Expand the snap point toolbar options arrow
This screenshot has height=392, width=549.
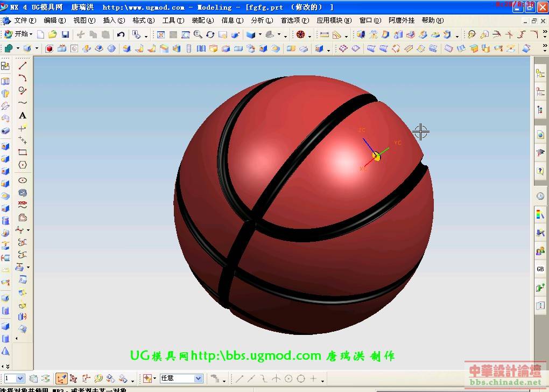tap(322, 381)
